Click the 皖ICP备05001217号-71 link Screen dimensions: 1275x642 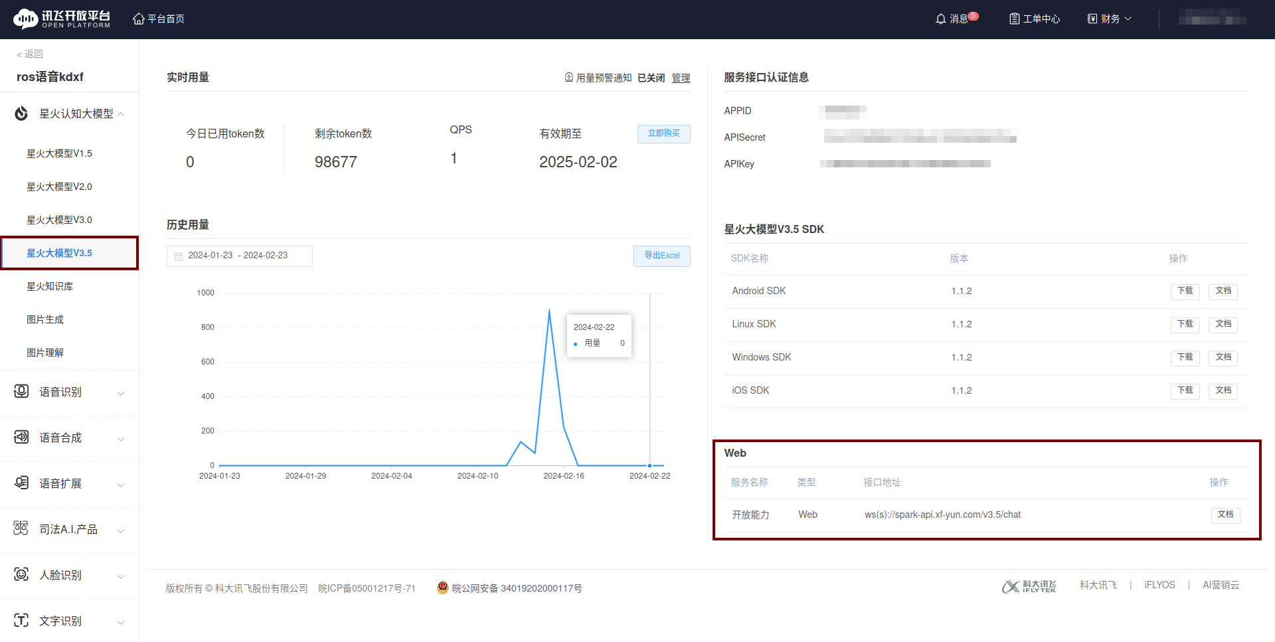tap(367, 588)
